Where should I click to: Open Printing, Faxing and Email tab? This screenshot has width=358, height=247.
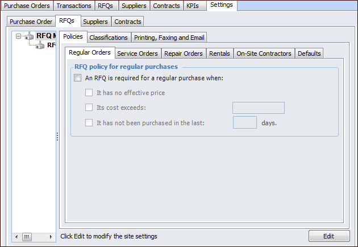169,38
